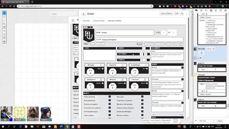Image resolution: width=229 pixels, height=129 pixels.
Task: Open the 'As: GM (GM)' speaker dropdown
Action: [x=206, y=121]
